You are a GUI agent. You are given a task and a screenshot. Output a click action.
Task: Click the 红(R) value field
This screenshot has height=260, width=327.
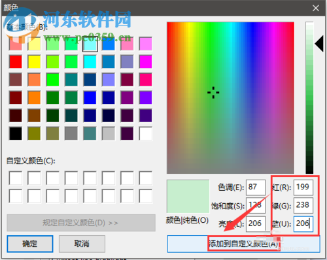303,187
